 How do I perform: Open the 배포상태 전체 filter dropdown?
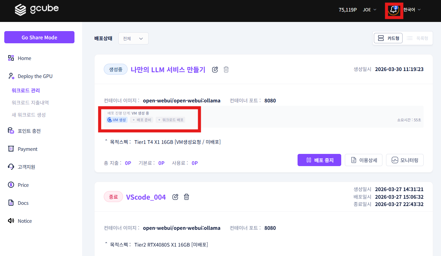133,38
